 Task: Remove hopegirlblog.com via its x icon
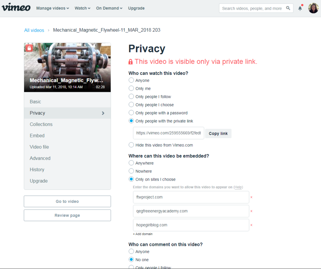(x=251, y=225)
